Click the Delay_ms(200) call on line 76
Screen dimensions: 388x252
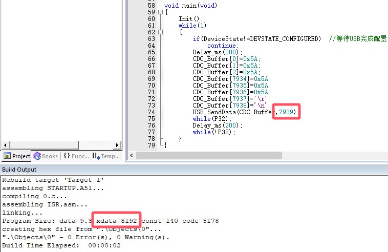218,125
